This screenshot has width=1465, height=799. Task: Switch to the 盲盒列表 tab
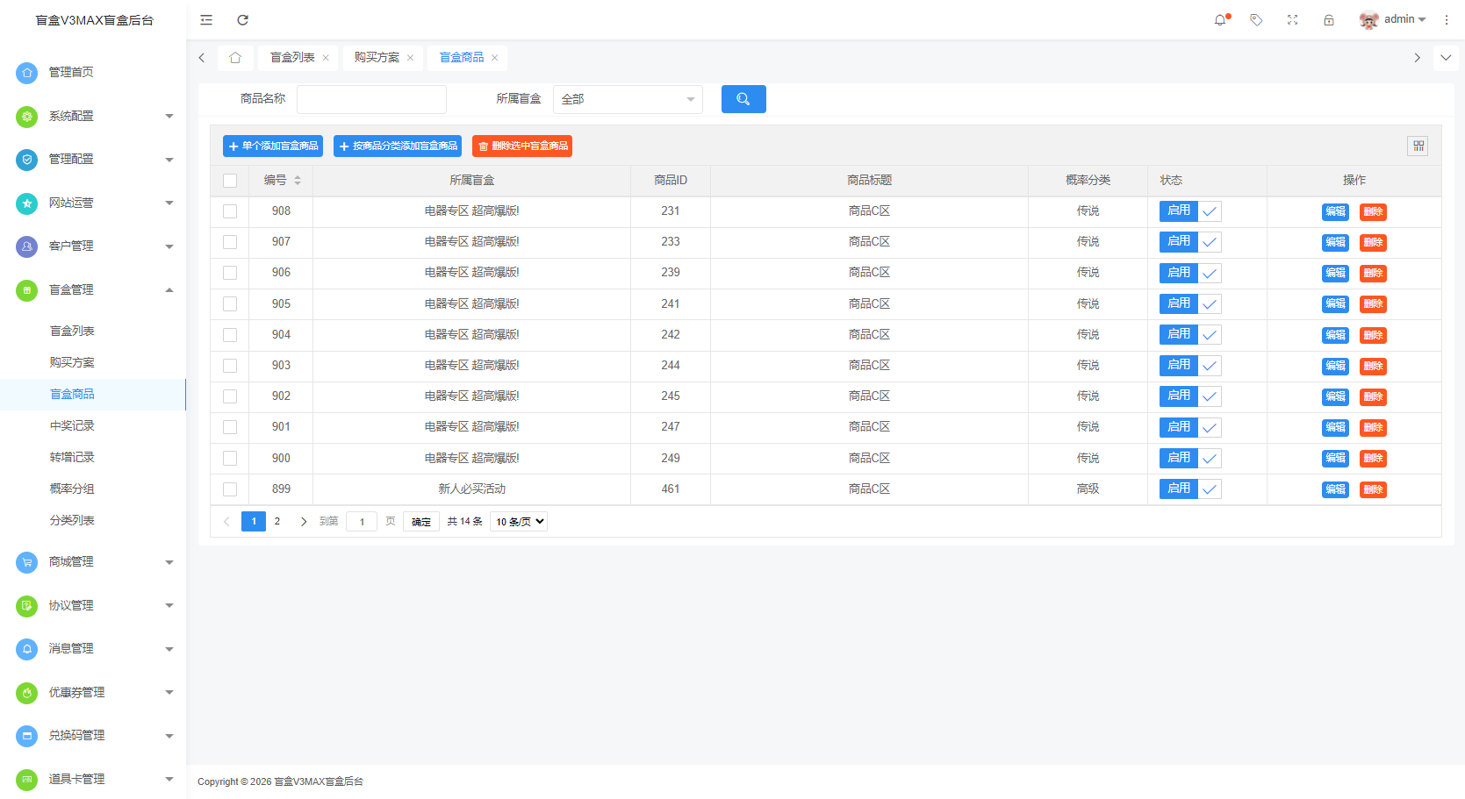292,58
